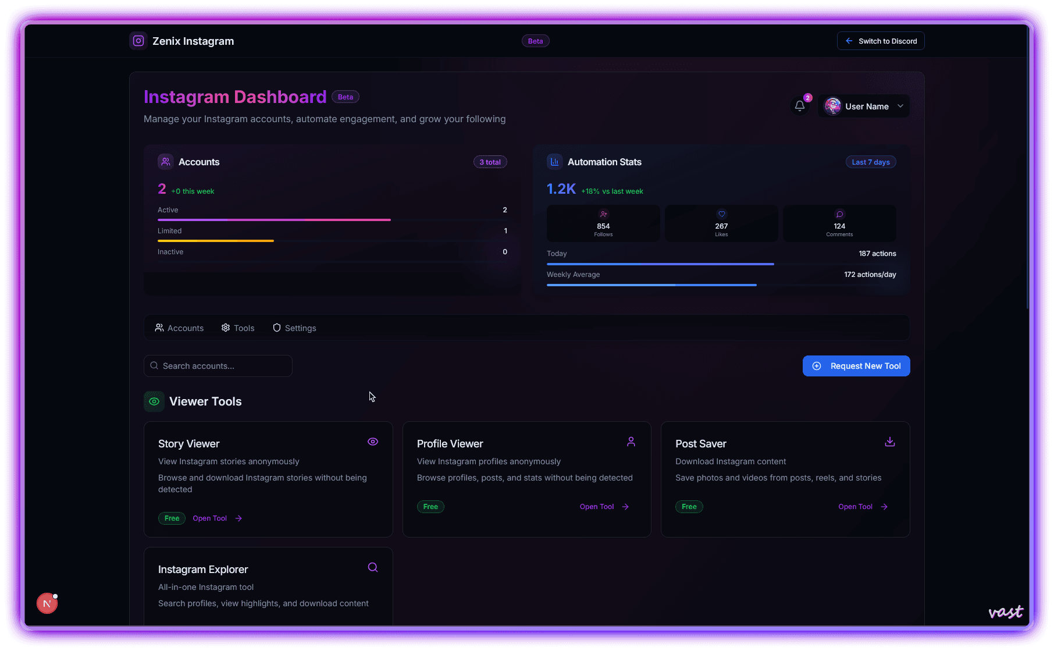The height and width of the screenshot is (651, 1054).
Task: Click the Instagram Explorer card title
Action: pos(203,570)
